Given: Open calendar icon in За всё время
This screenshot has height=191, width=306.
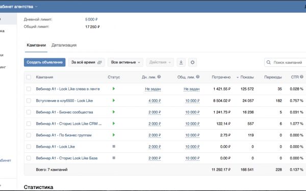Looking at the screenshot, I should 99,62.
